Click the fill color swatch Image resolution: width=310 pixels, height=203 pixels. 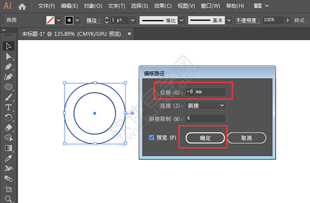[51, 20]
